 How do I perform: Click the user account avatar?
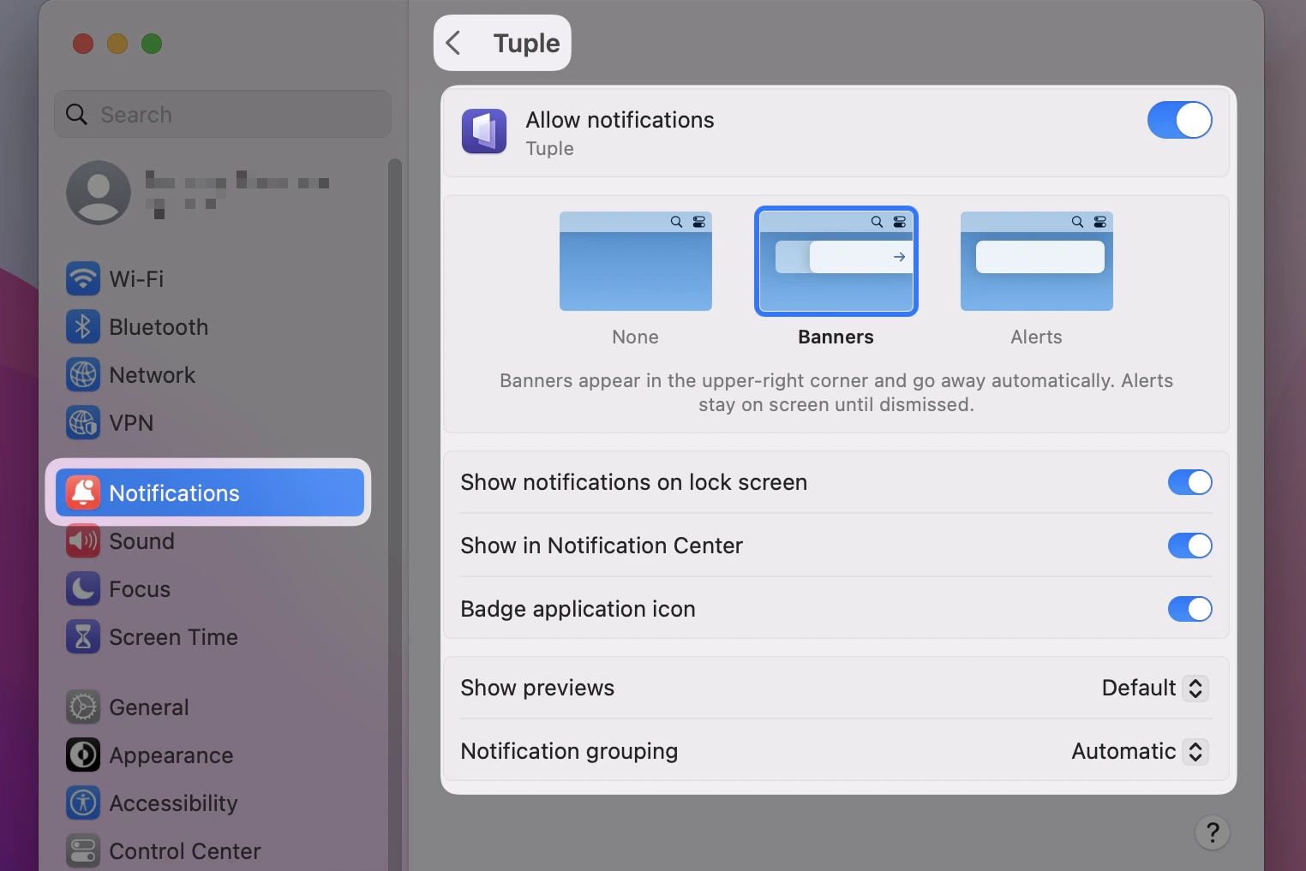[99, 193]
